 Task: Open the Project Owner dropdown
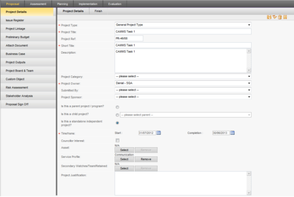(249, 83)
